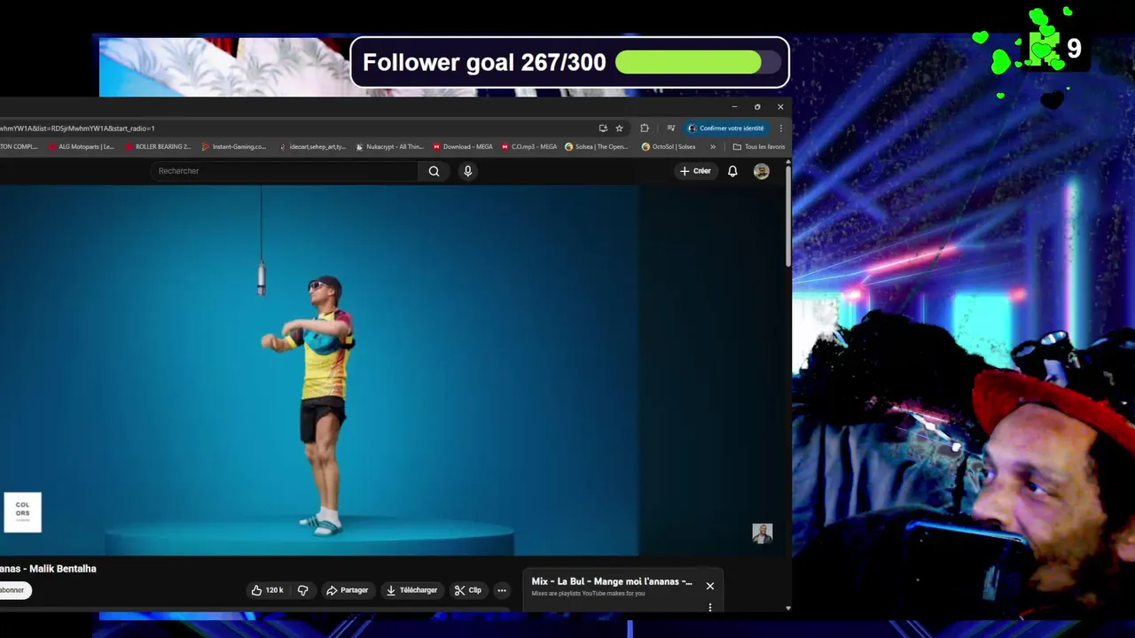1135x638 pixels.
Task: Open YouTube notifications bell
Action: click(732, 171)
